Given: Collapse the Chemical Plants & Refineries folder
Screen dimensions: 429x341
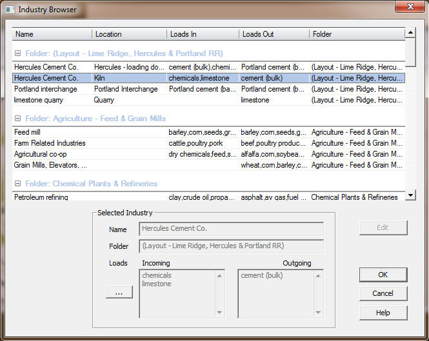Looking at the screenshot, I should coord(18,184).
